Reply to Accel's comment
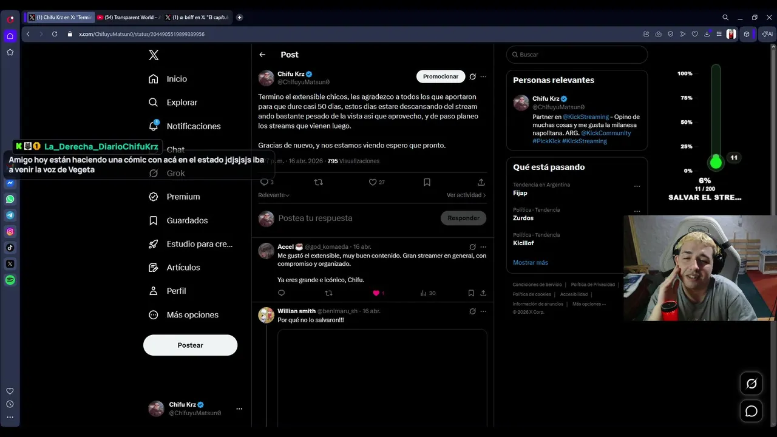 coord(281,293)
